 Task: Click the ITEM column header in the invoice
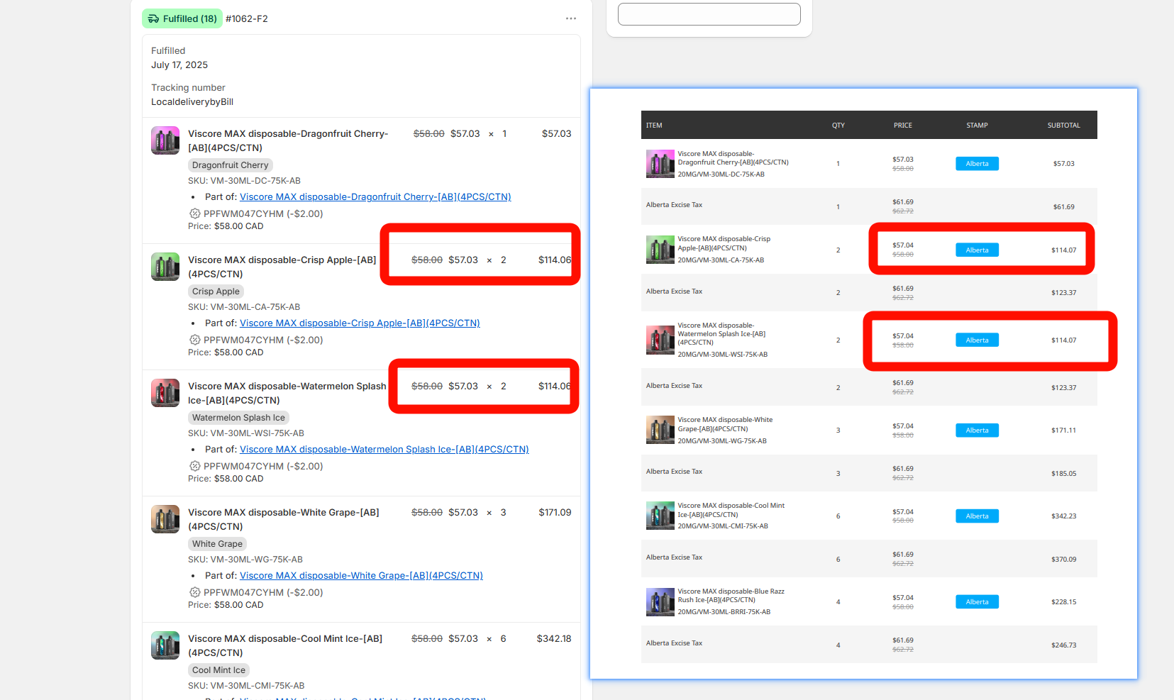pyautogui.click(x=654, y=126)
